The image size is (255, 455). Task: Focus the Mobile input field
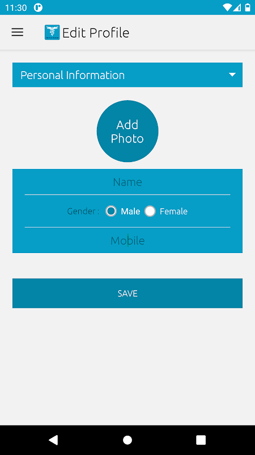(x=127, y=241)
